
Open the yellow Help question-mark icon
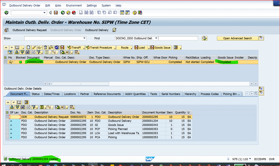(x=135, y=13)
